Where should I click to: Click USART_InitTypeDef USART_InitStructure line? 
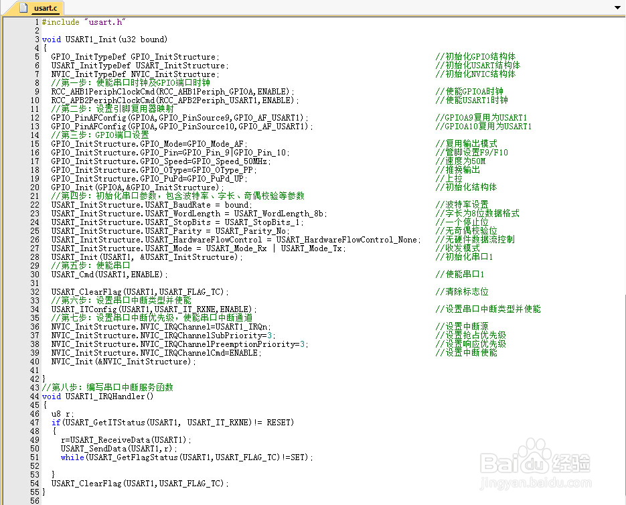pyautogui.click(x=140, y=66)
